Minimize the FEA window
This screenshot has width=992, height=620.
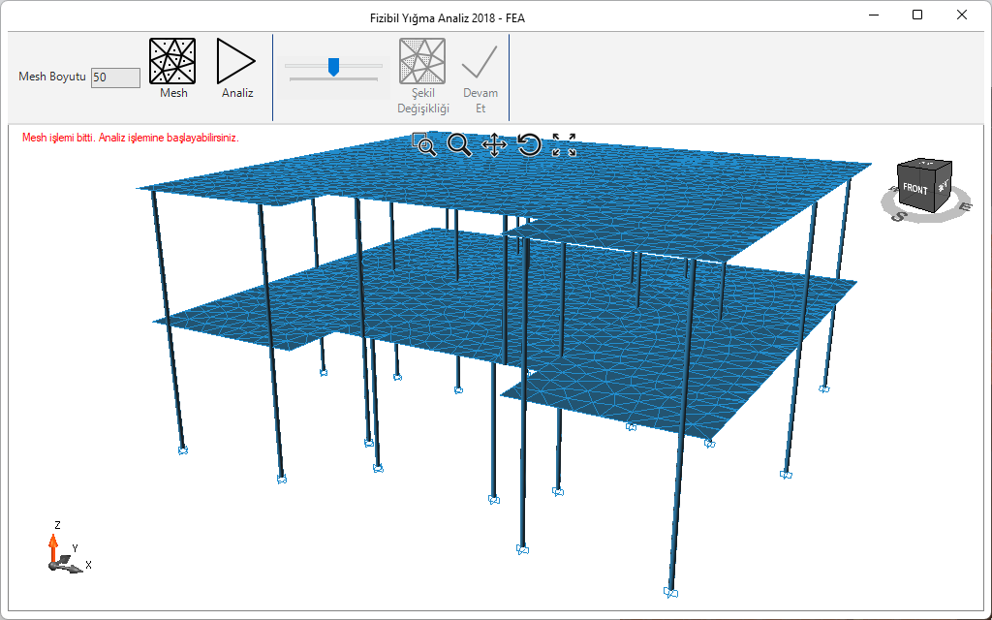(x=873, y=15)
